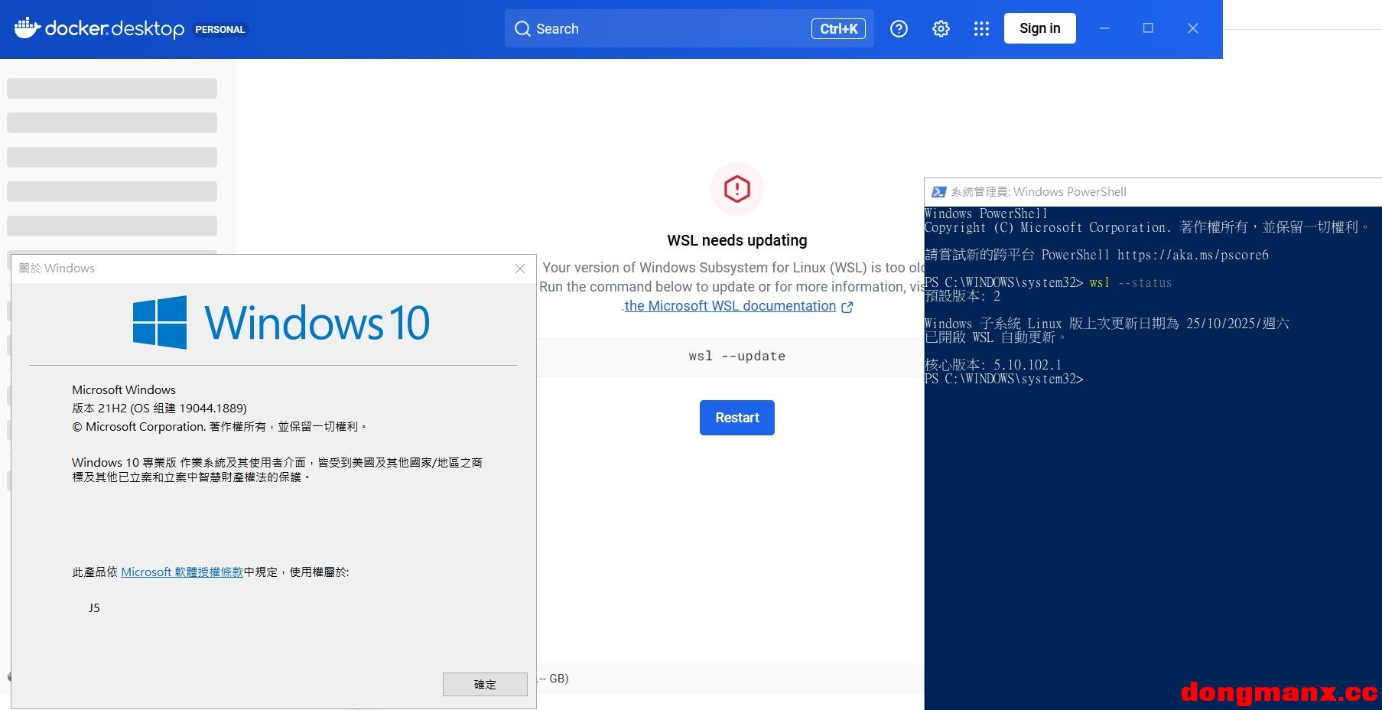The height and width of the screenshot is (710, 1382).
Task: Click the last PowerShell prompt line
Action: click(1004, 379)
